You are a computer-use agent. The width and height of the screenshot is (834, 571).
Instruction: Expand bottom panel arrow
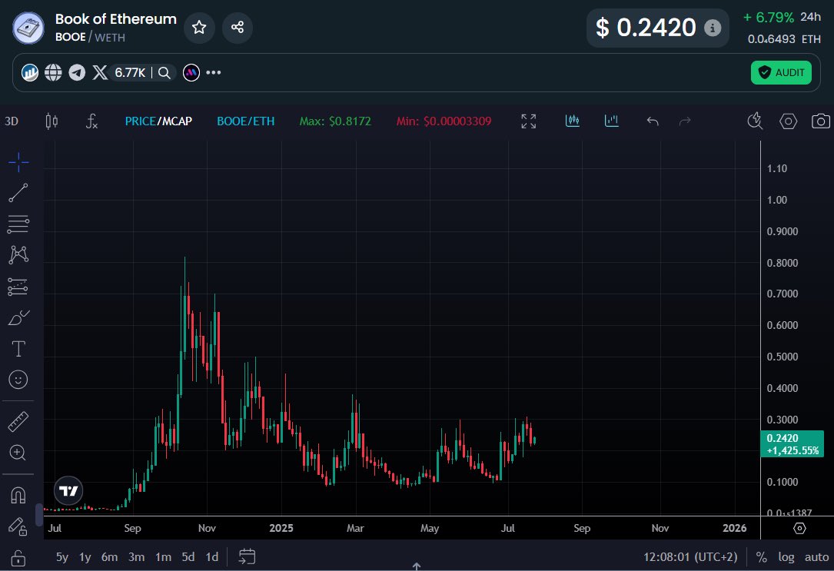417,566
